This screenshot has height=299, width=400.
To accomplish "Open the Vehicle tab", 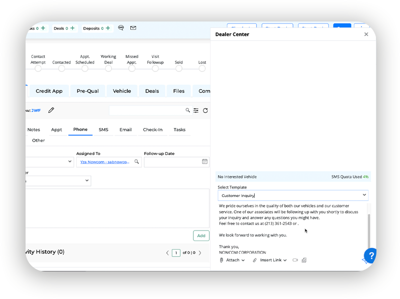I will [x=122, y=91].
